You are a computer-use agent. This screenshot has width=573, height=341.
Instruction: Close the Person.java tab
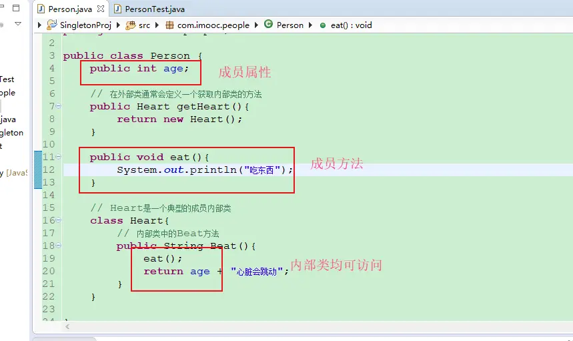[101, 9]
